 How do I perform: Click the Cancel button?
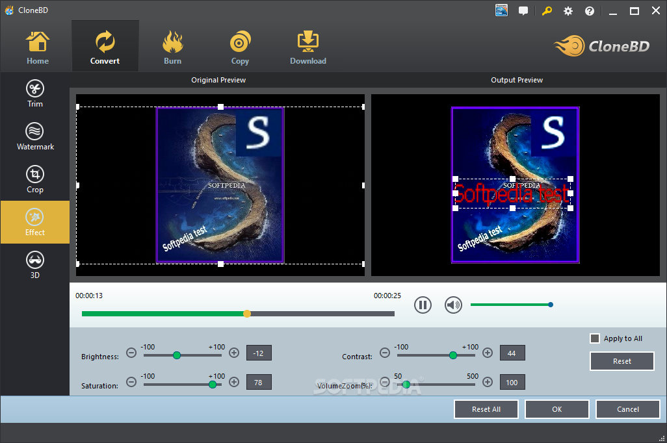[628, 409]
